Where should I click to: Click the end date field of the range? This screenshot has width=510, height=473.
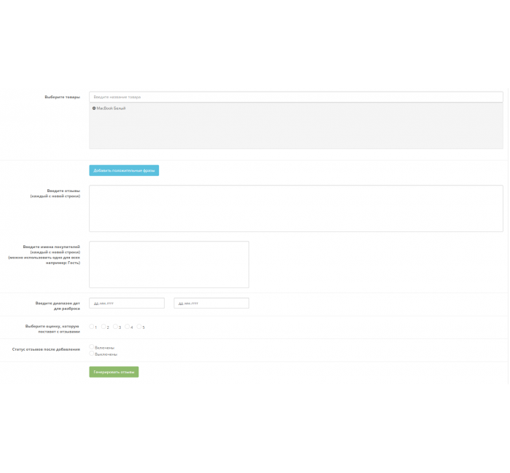[x=211, y=303]
